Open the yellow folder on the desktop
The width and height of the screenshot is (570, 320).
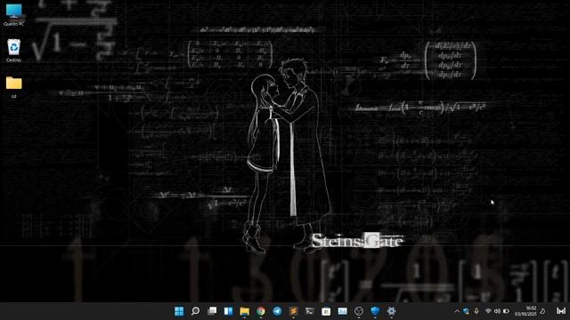tap(14, 87)
